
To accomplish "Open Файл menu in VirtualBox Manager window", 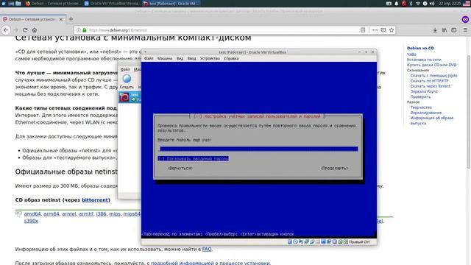I will coord(125,69).
